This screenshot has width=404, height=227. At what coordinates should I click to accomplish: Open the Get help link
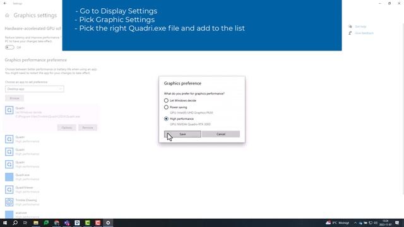pos(360,26)
